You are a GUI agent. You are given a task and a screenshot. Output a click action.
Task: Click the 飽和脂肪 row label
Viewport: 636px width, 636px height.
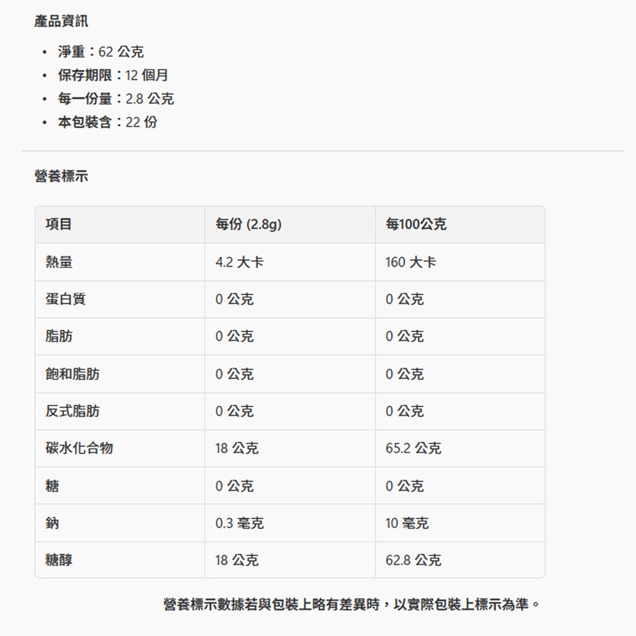[x=72, y=374]
